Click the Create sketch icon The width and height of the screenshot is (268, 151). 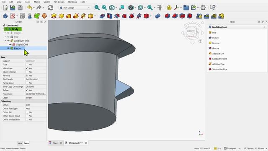click(13, 16)
